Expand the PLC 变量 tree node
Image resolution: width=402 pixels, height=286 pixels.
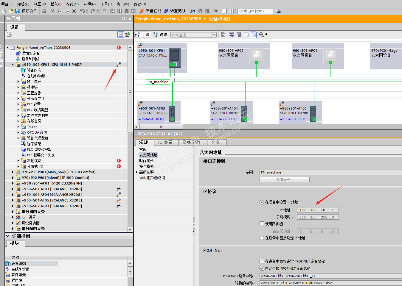tap(18, 104)
